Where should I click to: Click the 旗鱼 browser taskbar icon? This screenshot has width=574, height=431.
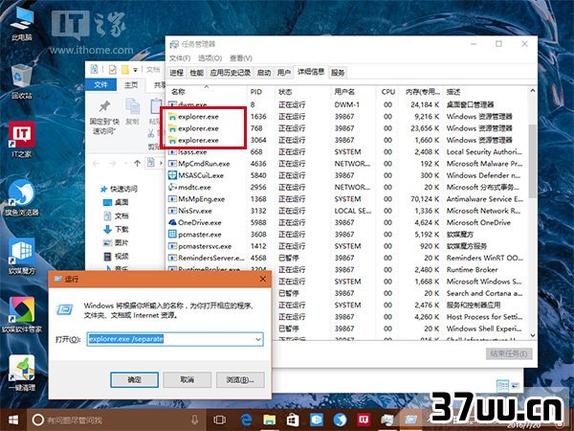340,420
